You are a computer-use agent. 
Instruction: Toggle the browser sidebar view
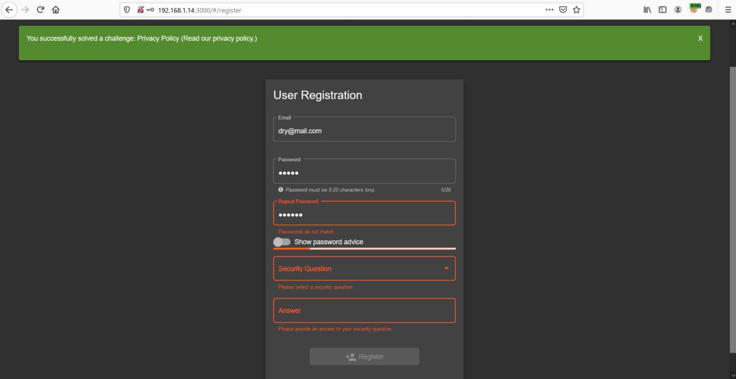(x=662, y=10)
